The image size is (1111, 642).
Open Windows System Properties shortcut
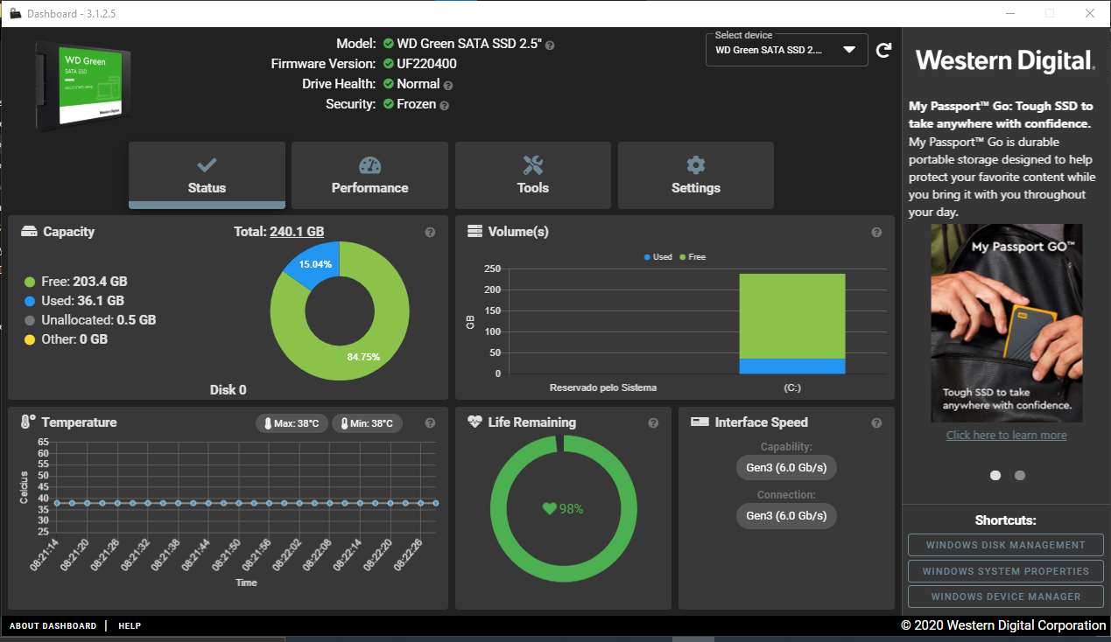coord(1005,571)
